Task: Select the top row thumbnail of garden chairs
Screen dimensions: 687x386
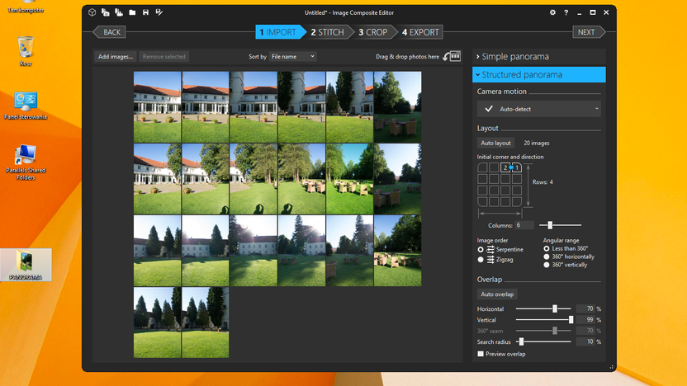Action: pyautogui.click(x=398, y=107)
